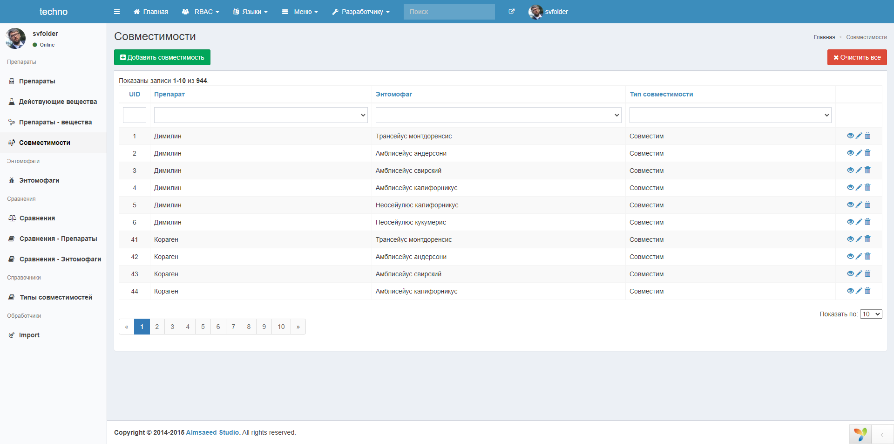Edit the row with UID 41

click(x=859, y=239)
